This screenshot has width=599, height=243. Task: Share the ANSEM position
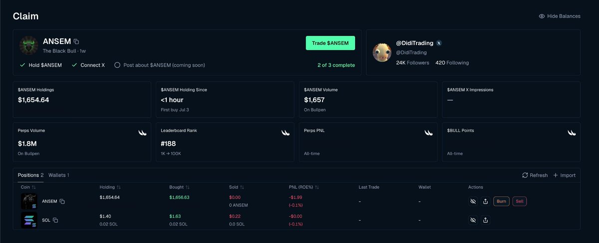486,202
